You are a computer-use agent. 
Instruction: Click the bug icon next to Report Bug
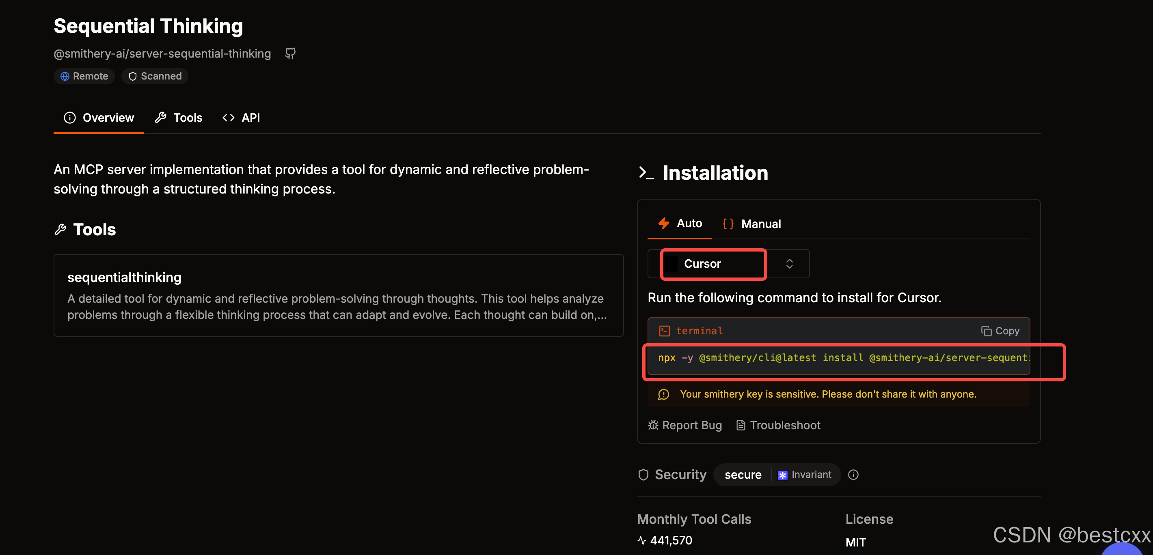tap(653, 425)
